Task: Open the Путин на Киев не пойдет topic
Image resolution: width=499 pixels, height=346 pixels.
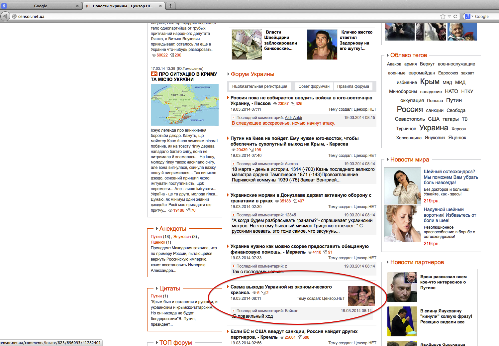Action: tap(295, 141)
